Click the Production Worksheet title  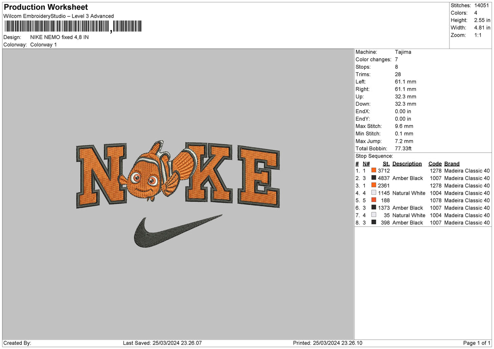[x=45, y=7]
